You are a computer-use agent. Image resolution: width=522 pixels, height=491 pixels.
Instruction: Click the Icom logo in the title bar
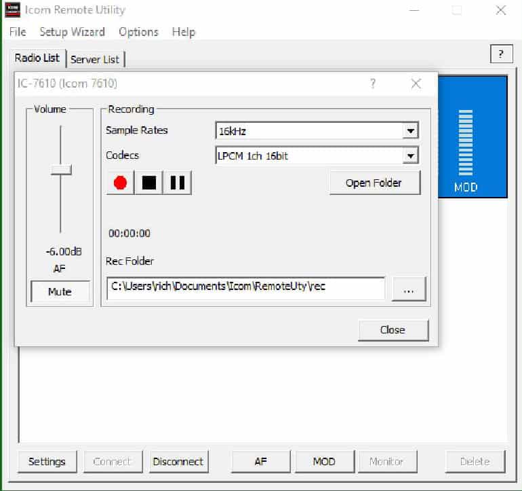[x=13, y=11]
